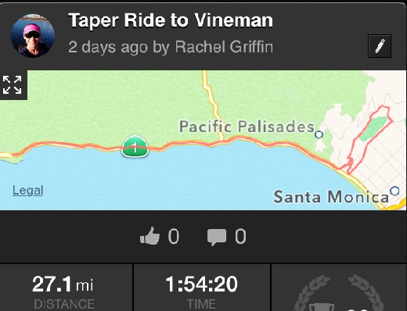Give kudos with the thumbs-up icon
Viewport: 407px width, 311px height.
point(149,236)
